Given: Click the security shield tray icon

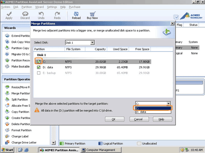Looking at the screenshot, I should [x=182, y=150].
